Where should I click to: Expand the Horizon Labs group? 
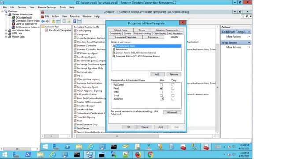(6, 37)
